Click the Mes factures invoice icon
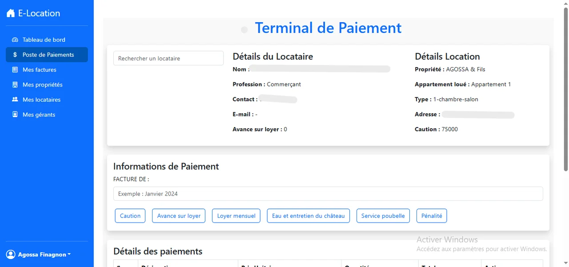This screenshot has width=569, height=267. click(15, 70)
